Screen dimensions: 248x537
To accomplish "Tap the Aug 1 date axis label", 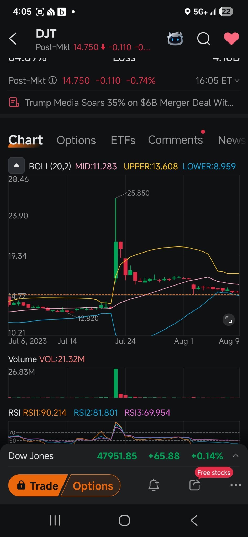I will point(184,341).
